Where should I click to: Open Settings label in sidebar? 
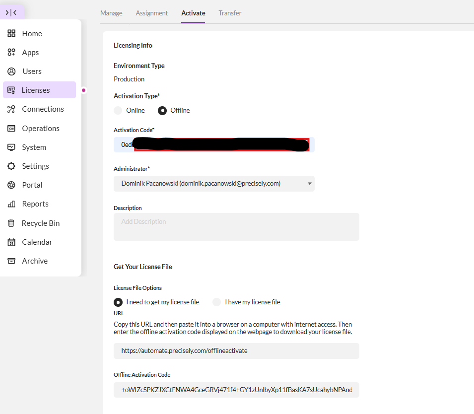[36, 166]
